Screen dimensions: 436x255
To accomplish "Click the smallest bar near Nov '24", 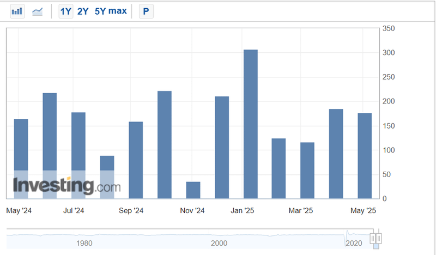I will (193, 190).
